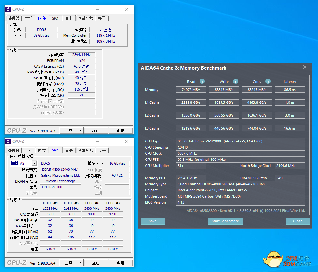
Task: Show 測試分數 tab in the top CPU-Z window
Action: pyautogui.click(x=85, y=18)
